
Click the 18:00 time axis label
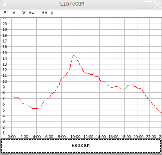[x=126, y=137]
